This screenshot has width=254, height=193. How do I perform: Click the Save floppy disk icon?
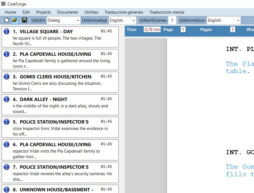(x=25, y=20)
